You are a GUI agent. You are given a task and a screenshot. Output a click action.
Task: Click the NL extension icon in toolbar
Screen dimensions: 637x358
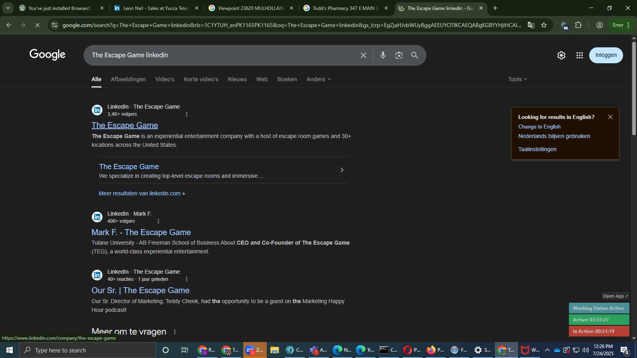coord(565,25)
